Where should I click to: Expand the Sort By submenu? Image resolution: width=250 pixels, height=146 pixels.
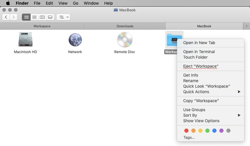[211, 115]
